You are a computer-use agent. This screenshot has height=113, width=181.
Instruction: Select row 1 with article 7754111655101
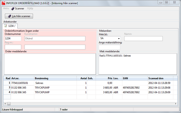(90, 83)
